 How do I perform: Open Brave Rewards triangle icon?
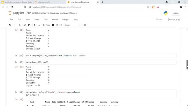[158, 7]
